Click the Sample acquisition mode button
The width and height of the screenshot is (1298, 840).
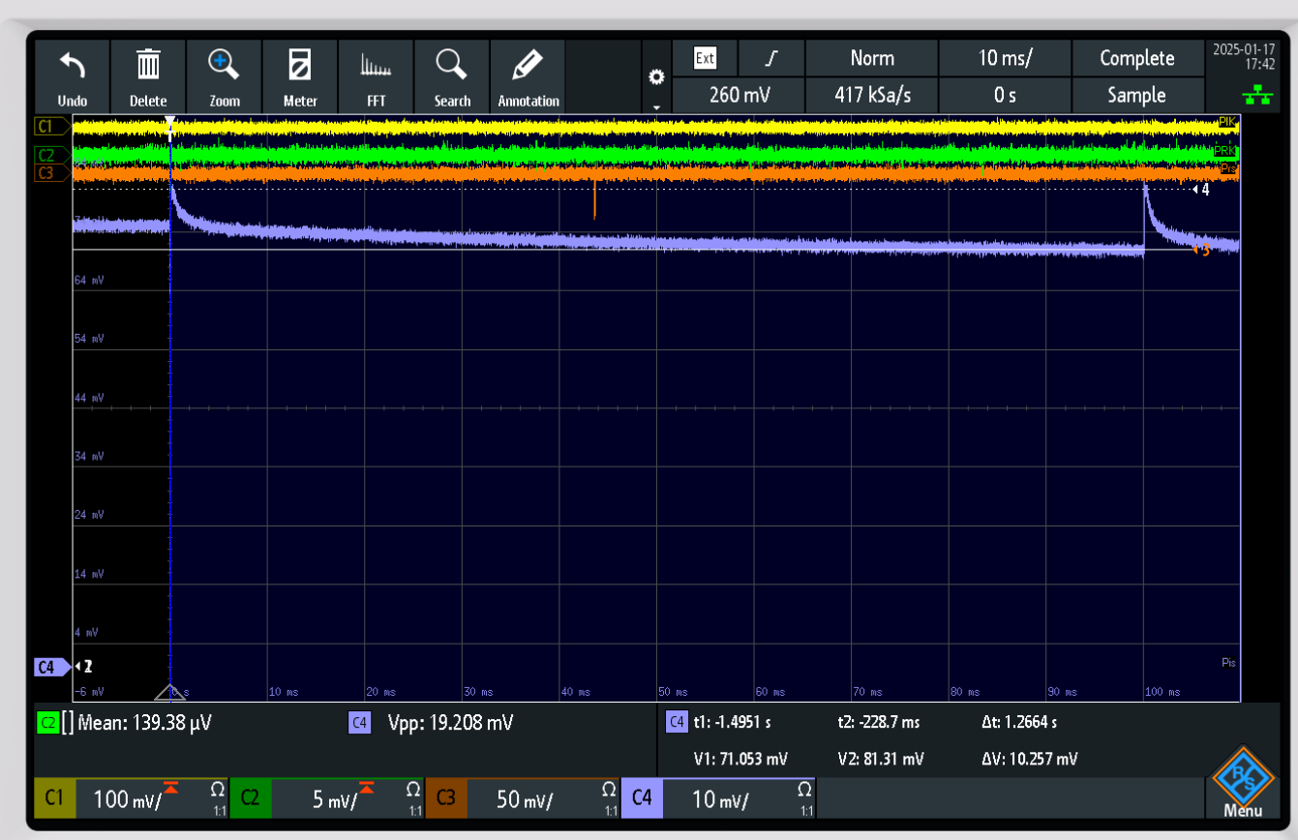(x=1136, y=96)
